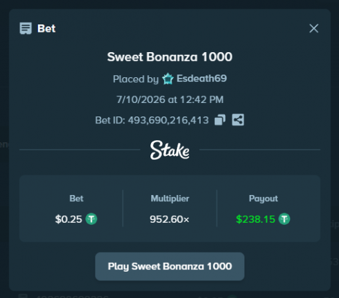Click the Tether coin icon next to payout
The height and width of the screenshot is (298, 339).
click(284, 219)
